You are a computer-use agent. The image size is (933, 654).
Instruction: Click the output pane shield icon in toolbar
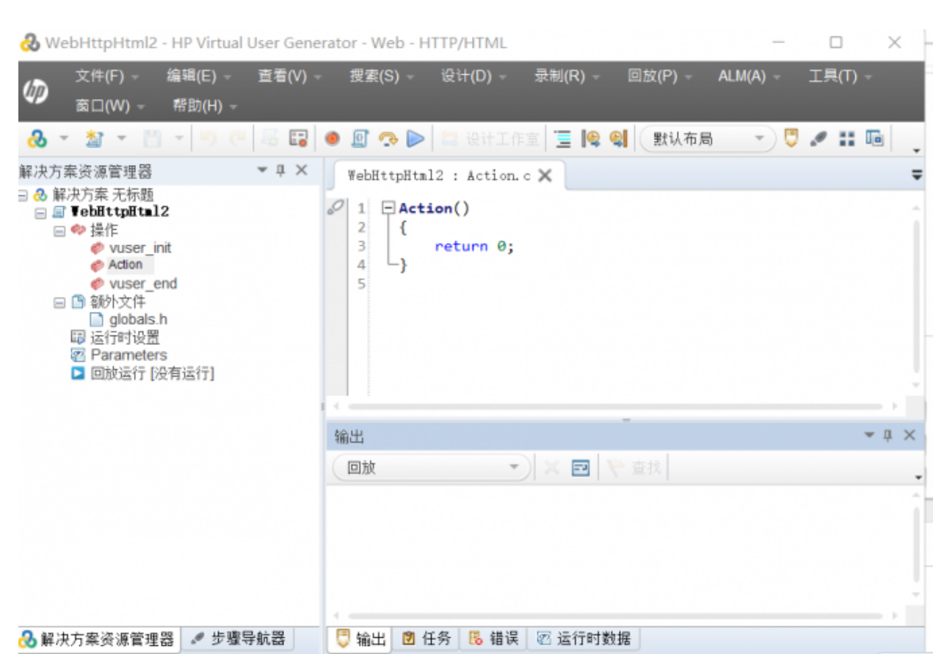coord(791,139)
